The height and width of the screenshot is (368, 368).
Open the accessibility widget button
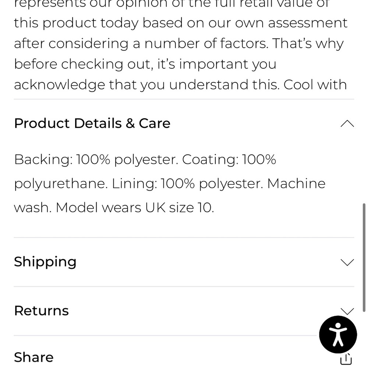point(338,335)
